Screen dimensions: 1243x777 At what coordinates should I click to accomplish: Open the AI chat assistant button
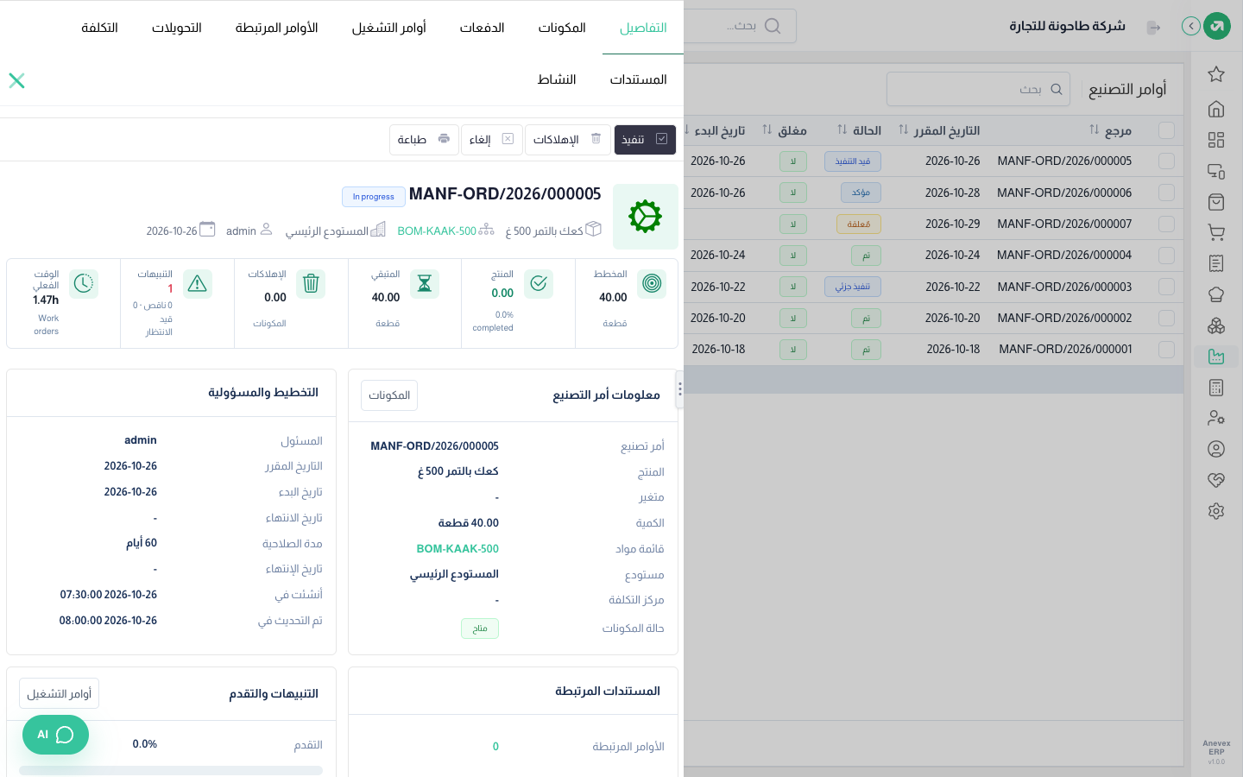click(x=55, y=735)
